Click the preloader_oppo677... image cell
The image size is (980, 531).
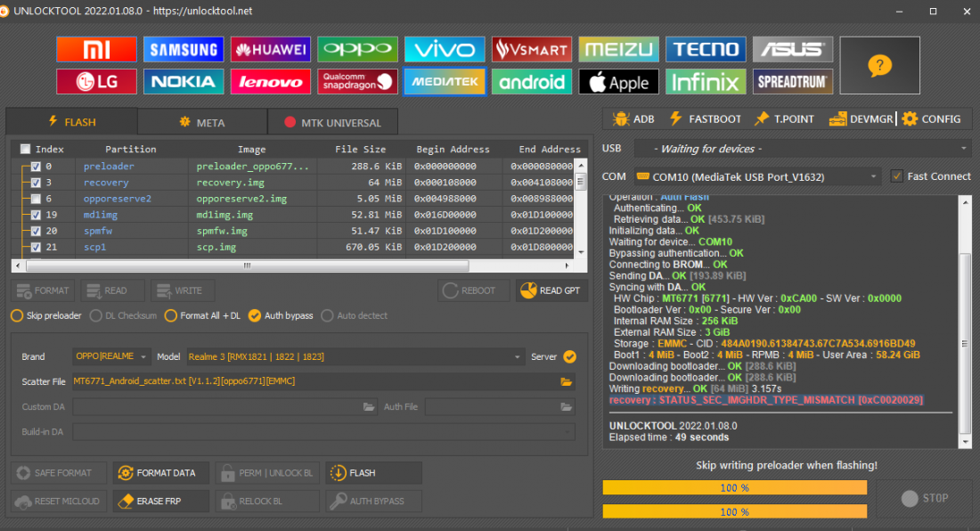(x=252, y=167)
